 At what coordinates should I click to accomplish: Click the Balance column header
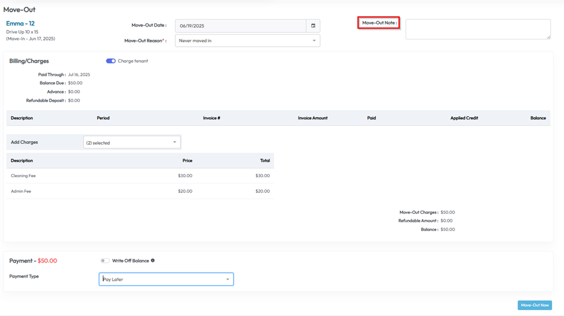point(537,118)
